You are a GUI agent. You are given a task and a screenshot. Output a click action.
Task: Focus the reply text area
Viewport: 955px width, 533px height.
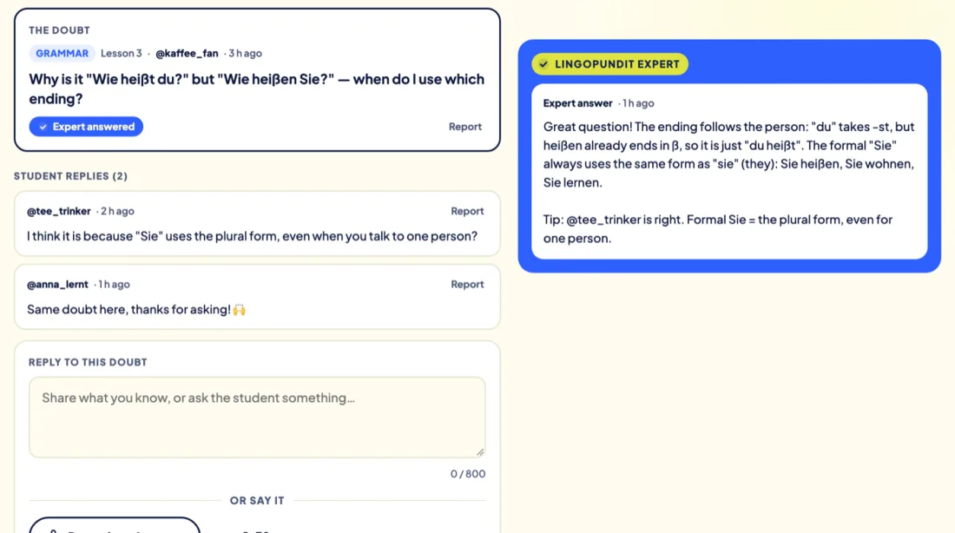point(257,418)
